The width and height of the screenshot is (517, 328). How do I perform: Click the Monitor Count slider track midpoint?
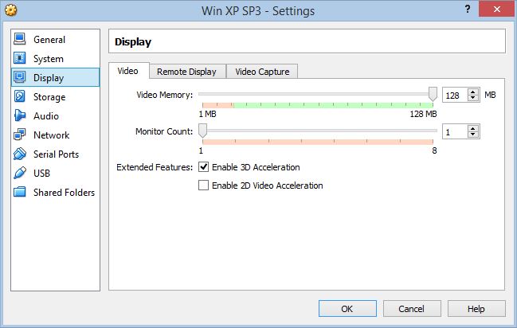(x=318, y=131)
